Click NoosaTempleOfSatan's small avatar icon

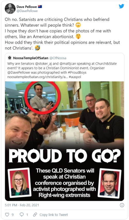(10, 58)
